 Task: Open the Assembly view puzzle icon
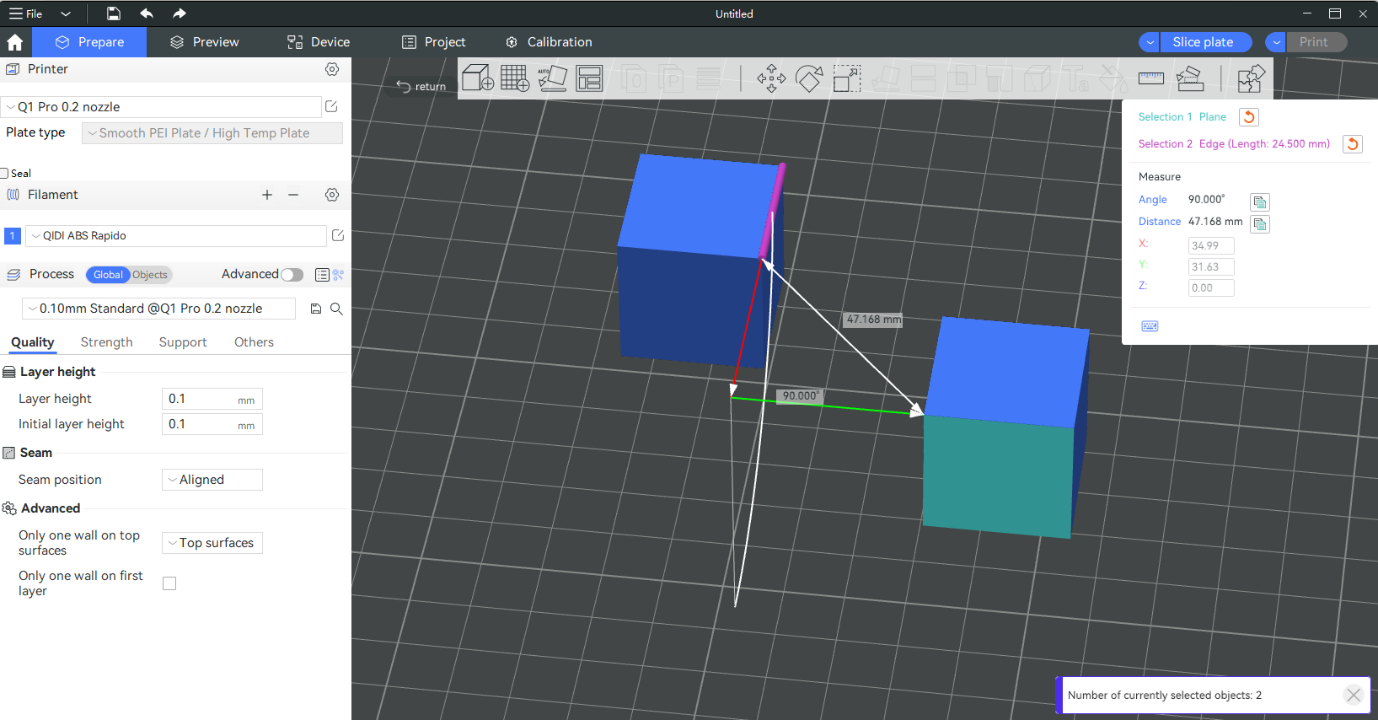tap(1251, 79)
